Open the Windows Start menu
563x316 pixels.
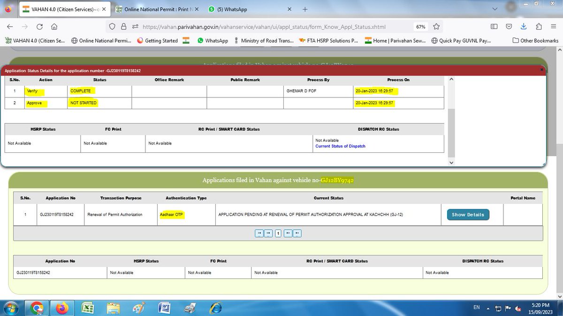click(x=10, y=308)
